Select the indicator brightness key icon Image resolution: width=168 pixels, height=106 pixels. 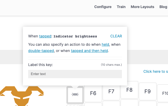(75, 95)
